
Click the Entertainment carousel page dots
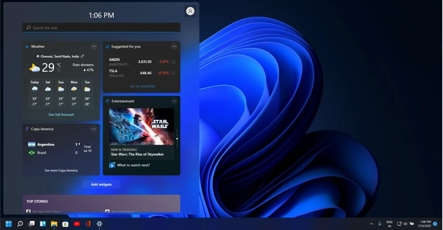pos(177,139)
